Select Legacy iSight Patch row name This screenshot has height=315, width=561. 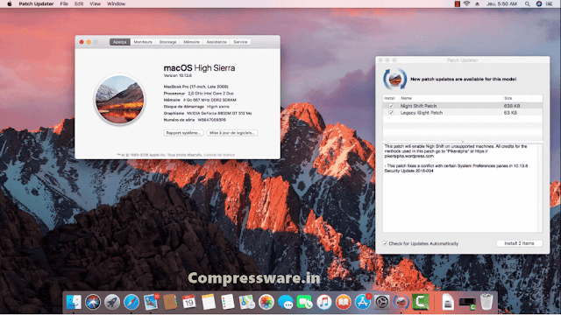click(421, 113)
